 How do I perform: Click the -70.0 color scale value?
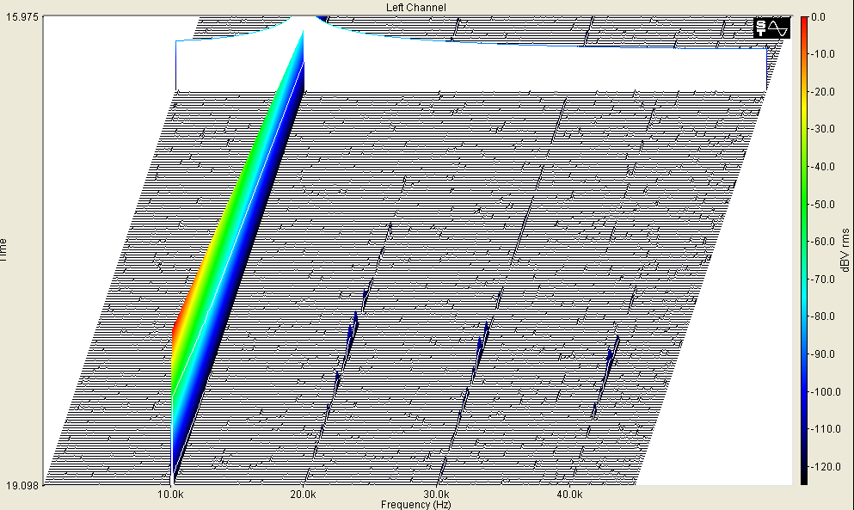(x=822, y=279)
